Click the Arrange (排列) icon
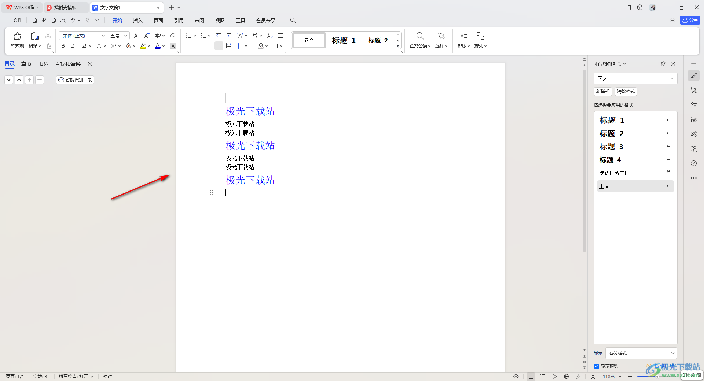Screen dimensions: 704x381 [480, 36]
